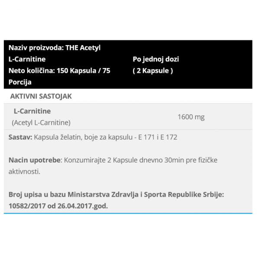Screen dimensions: 260x260
Task: Click the 'Po jednoj dozi' column heading
Action: pyautogui.click(x=156, y=59)
